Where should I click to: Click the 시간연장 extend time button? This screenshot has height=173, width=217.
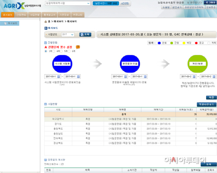click(125, 3)
